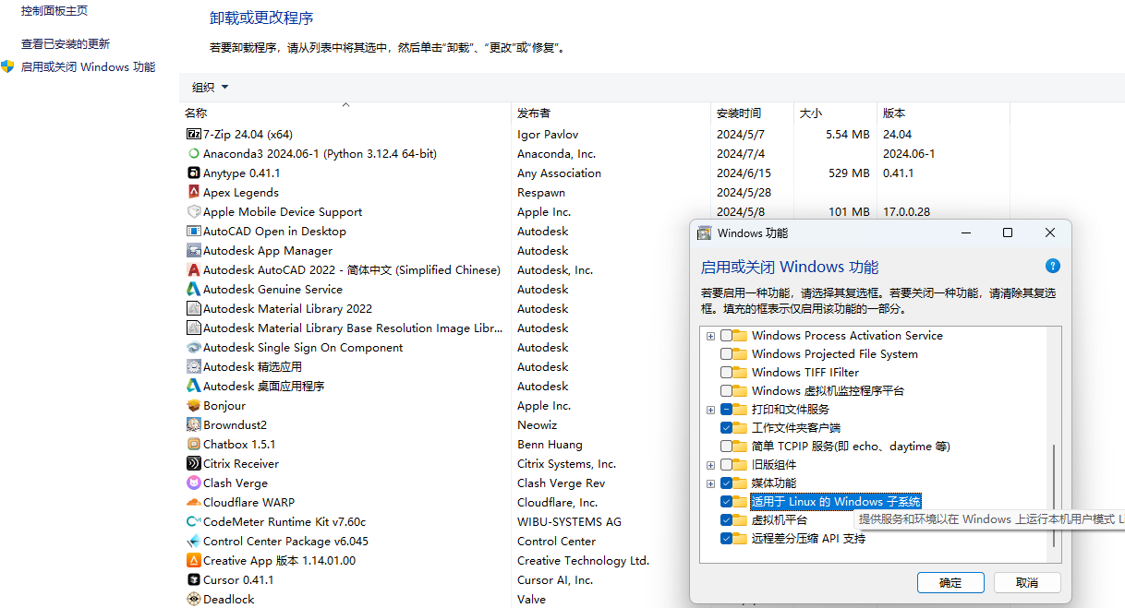Select Autodesk Genuine Service icon
1125x608 pixels.
pos(194,290)
